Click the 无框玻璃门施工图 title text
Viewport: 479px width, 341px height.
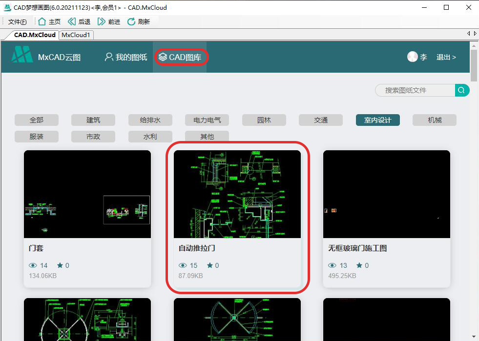(357, 248)
